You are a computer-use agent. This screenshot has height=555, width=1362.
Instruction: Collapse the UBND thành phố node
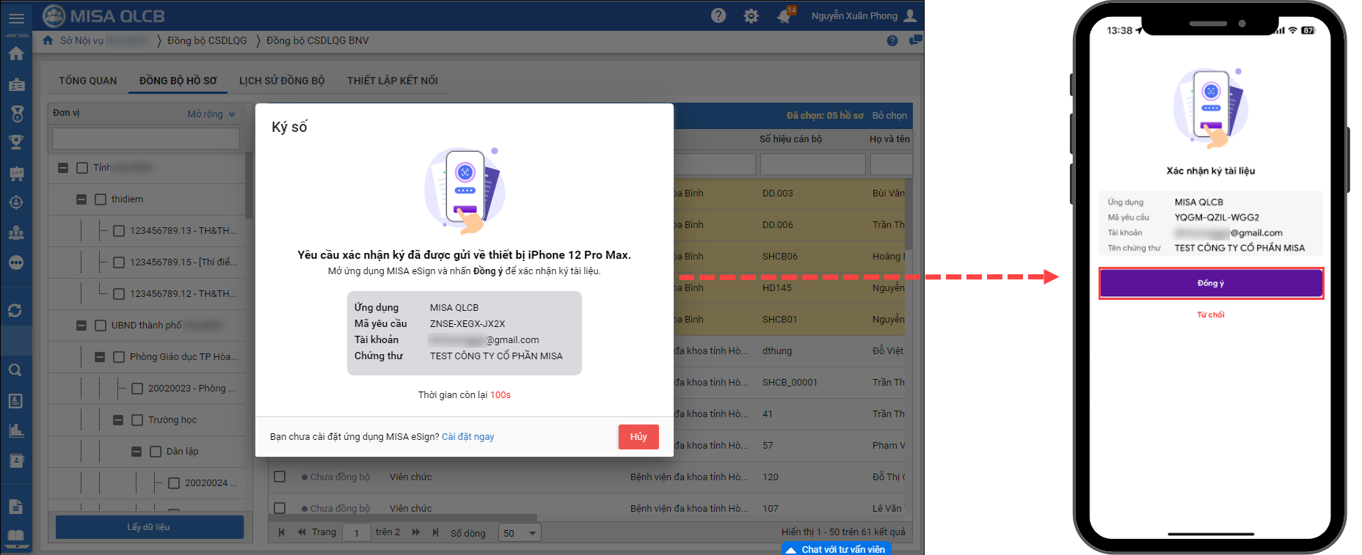tap(81, 326)
